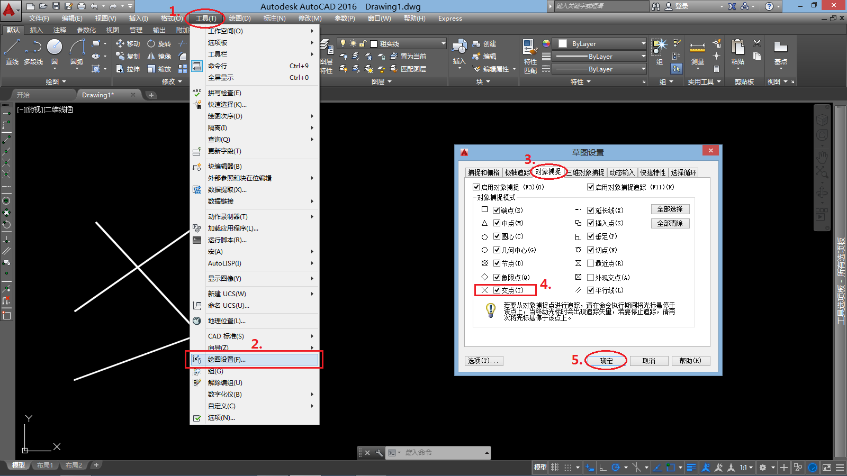Click the Undo arrow in quick access toolbar
This screenshot has height=476, width=847.
click(94, 6)
